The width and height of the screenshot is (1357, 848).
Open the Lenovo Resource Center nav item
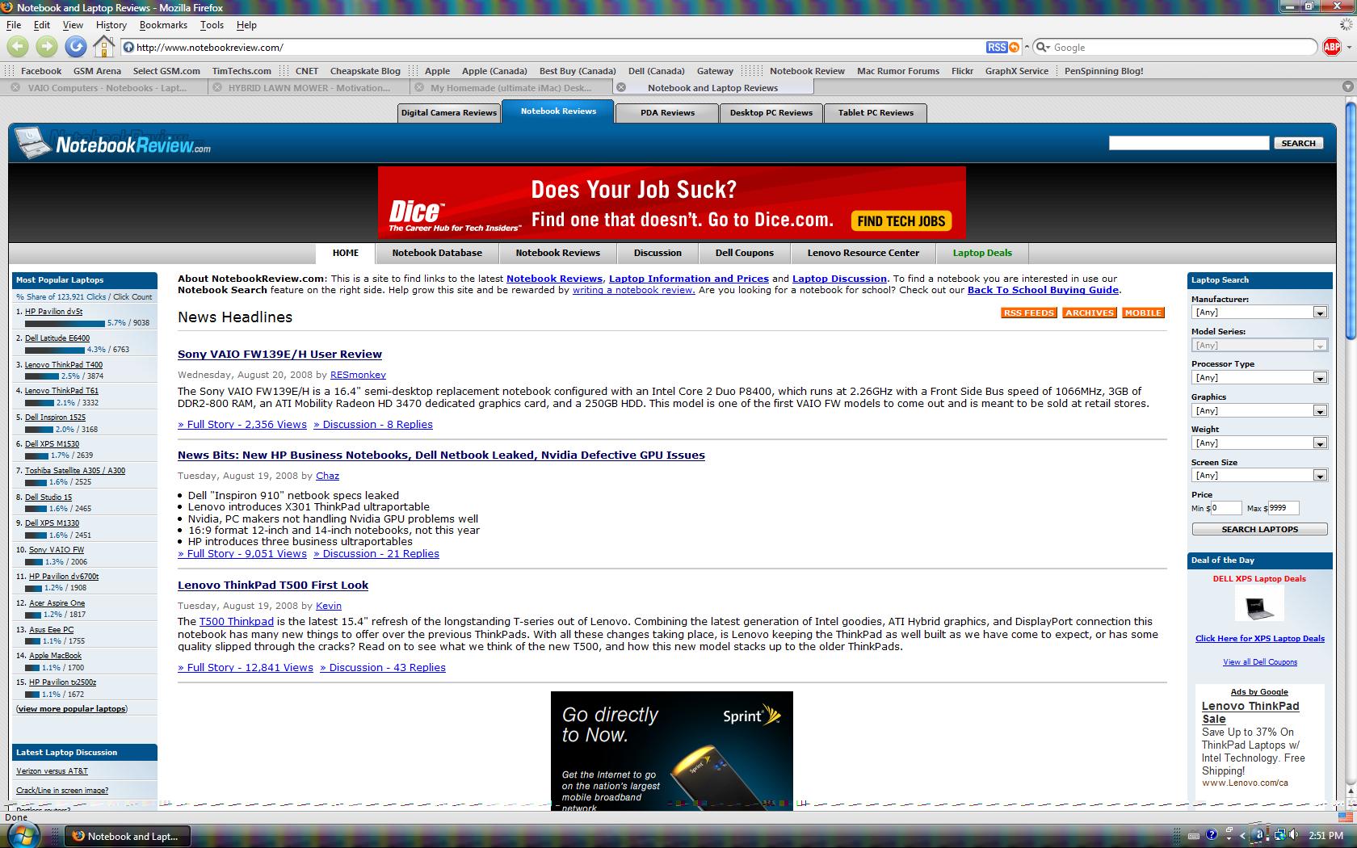863,253
